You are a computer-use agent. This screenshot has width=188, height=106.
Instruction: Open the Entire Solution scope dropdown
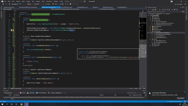pos(11,93)
